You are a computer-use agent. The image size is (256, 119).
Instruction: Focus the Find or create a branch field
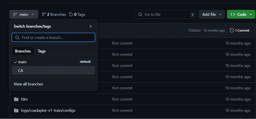[x=53, y=37]
